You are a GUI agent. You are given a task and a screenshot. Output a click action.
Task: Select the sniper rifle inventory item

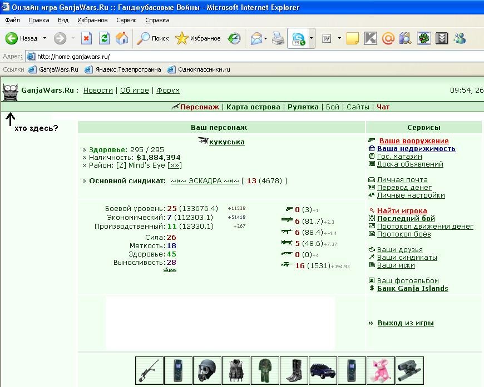[150, 371]
